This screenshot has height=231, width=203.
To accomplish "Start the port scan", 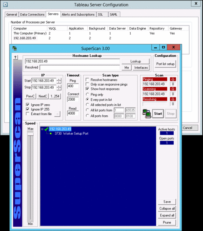I will (x=158, y=114).
